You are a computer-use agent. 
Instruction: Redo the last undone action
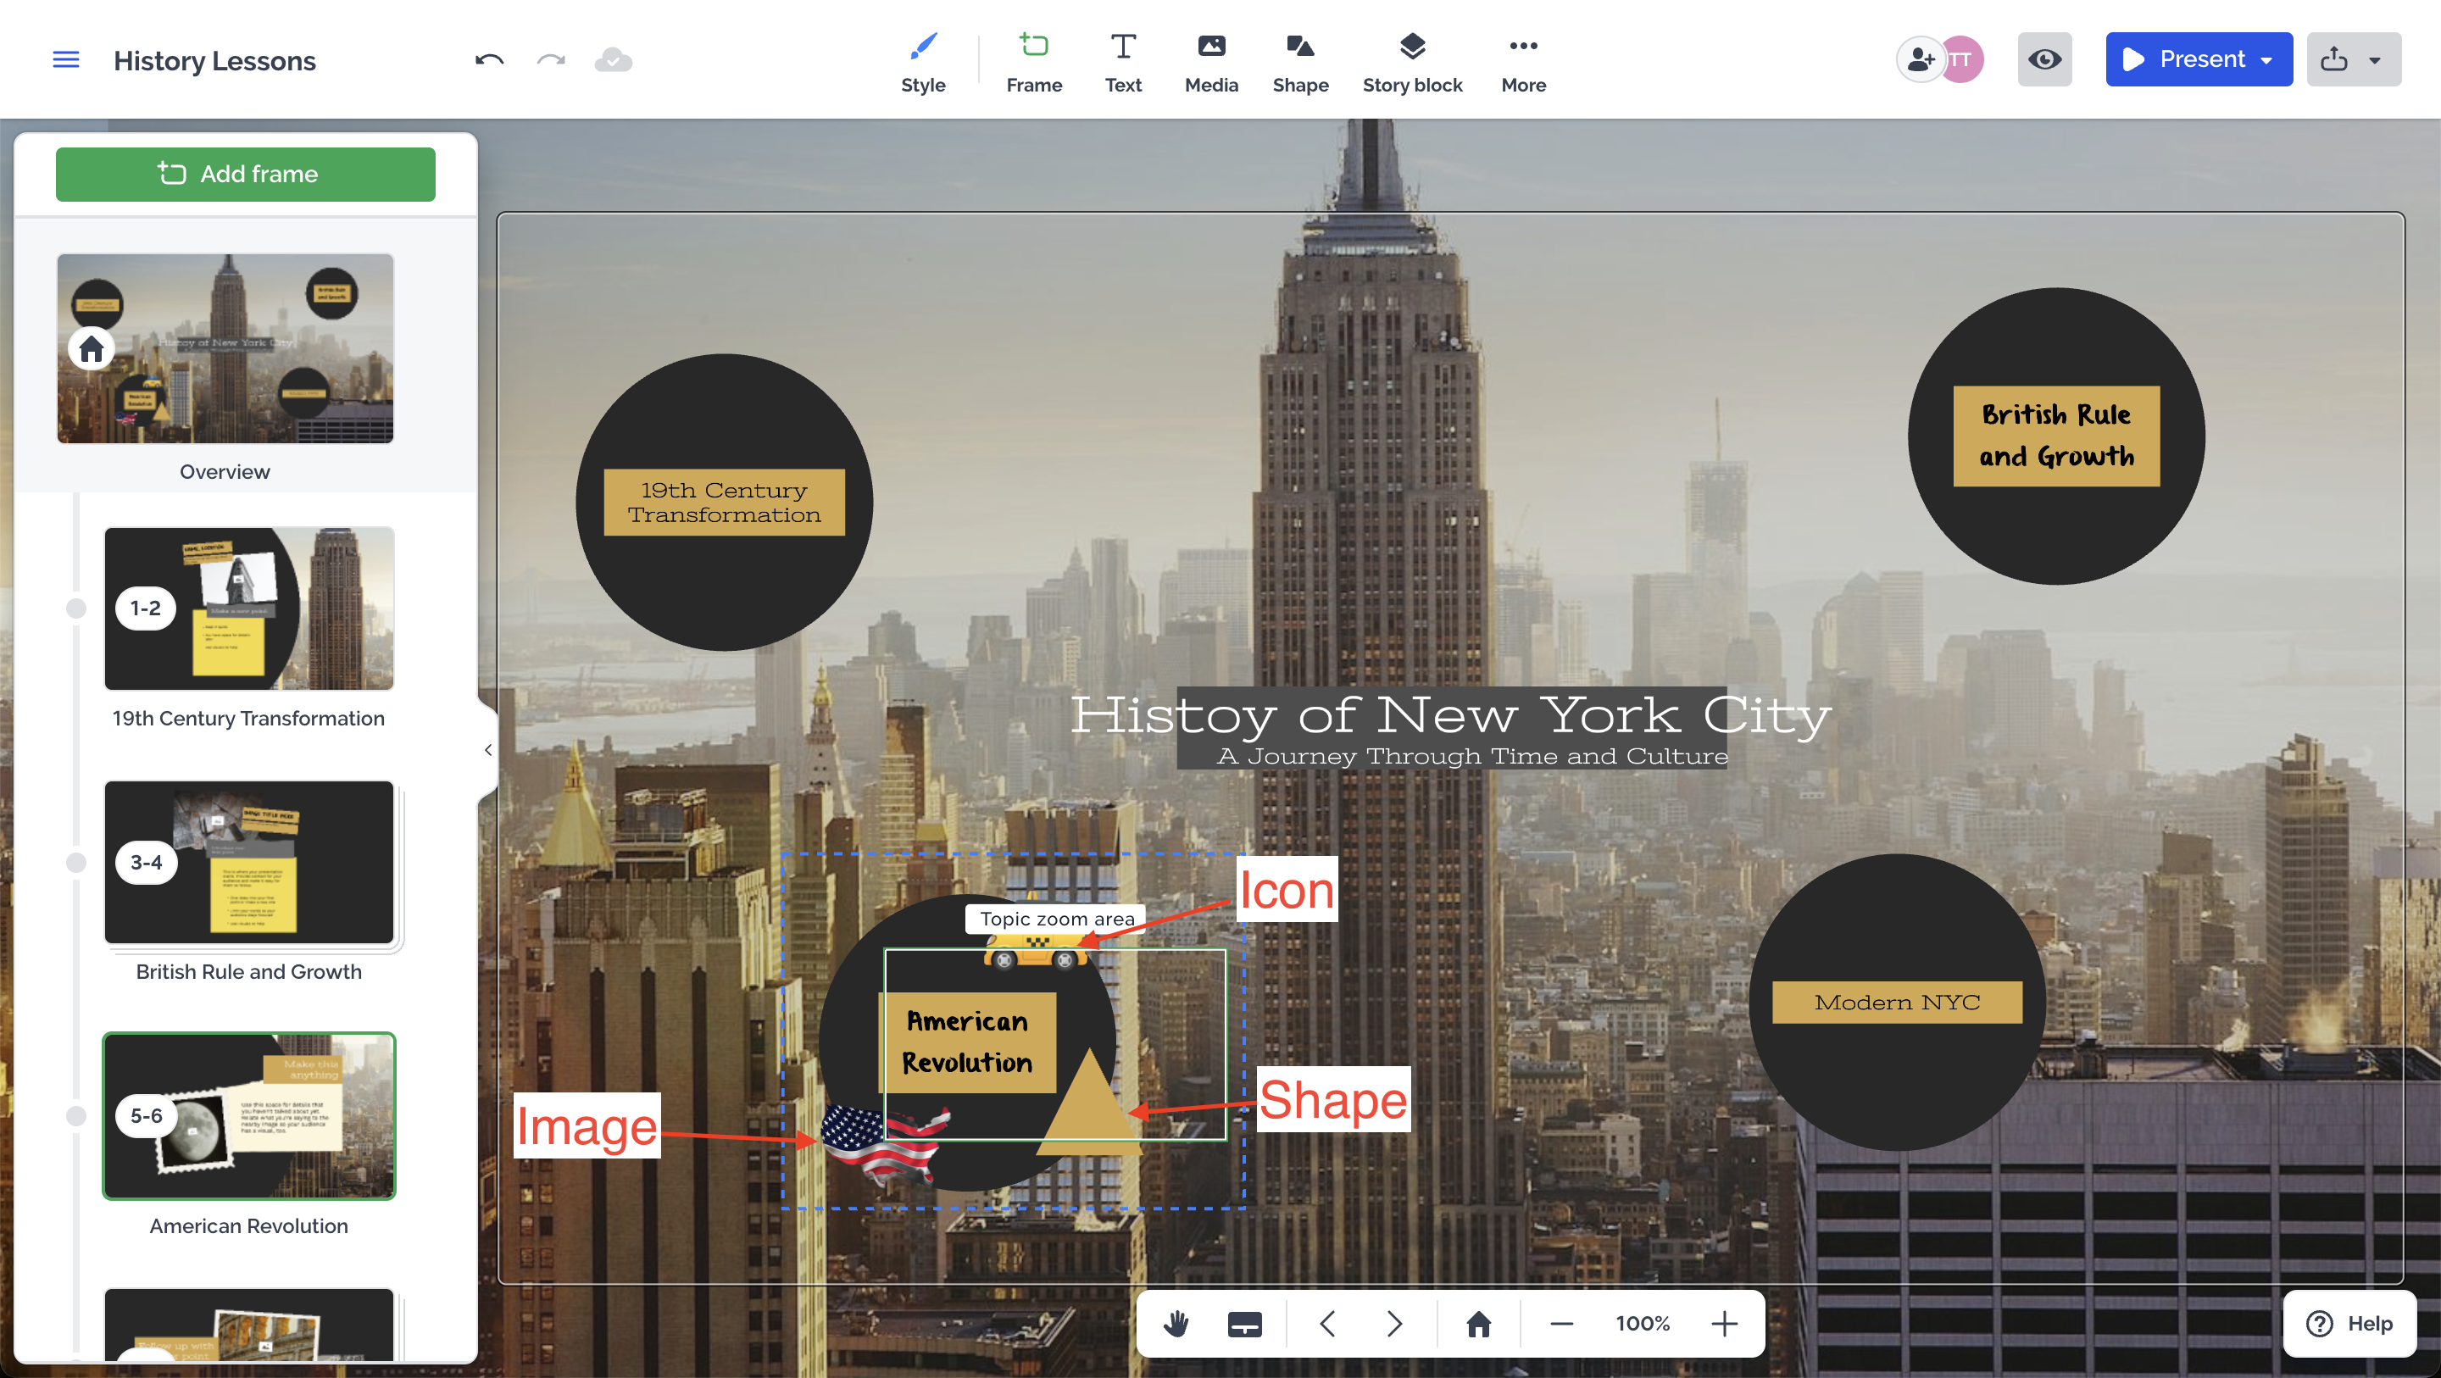point(551,59)
